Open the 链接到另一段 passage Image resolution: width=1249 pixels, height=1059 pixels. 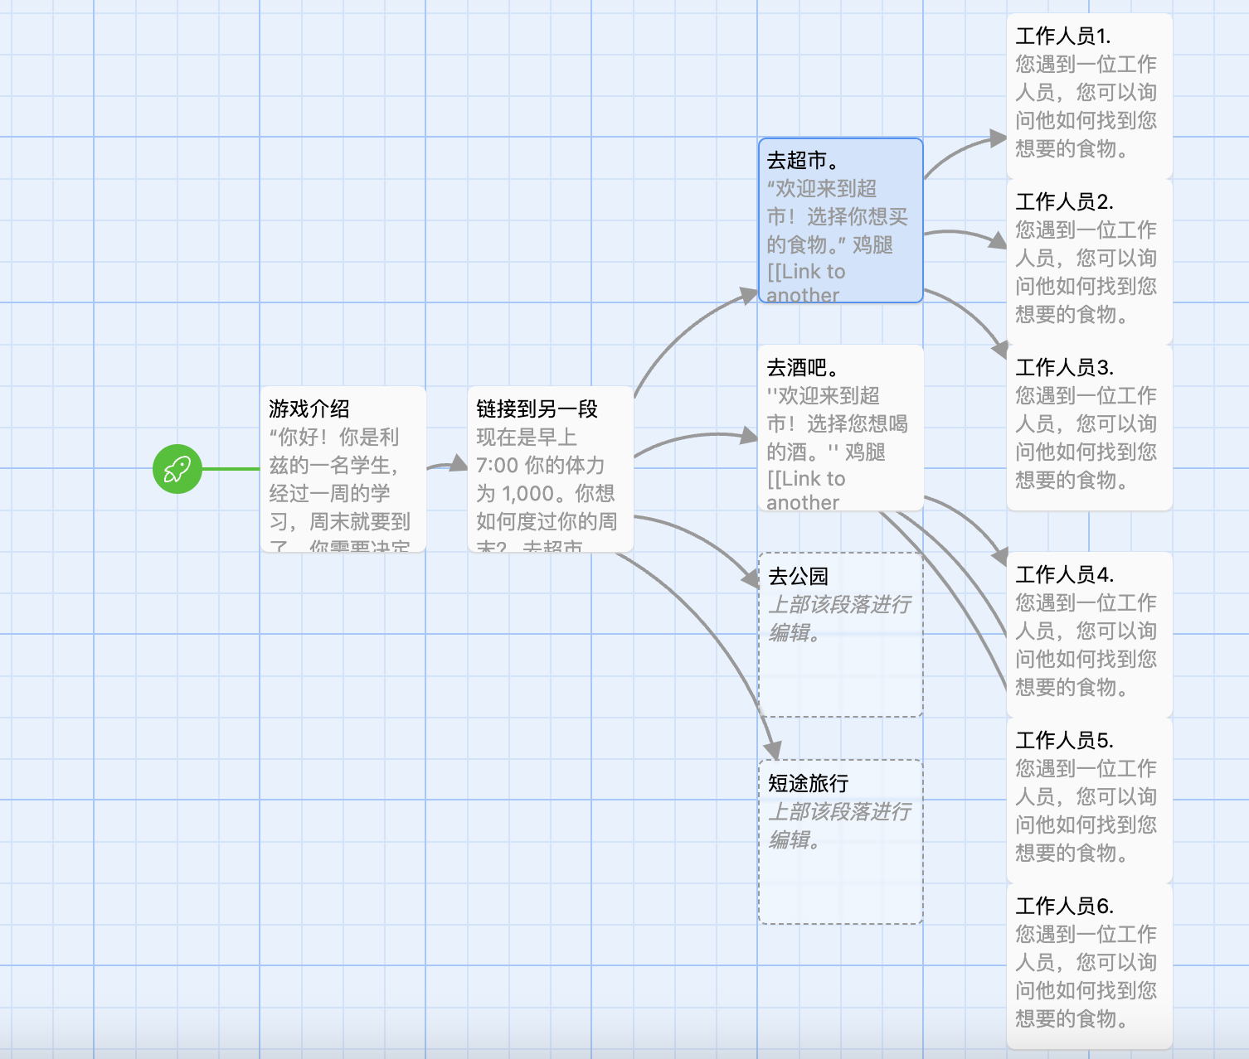[549, 468]
